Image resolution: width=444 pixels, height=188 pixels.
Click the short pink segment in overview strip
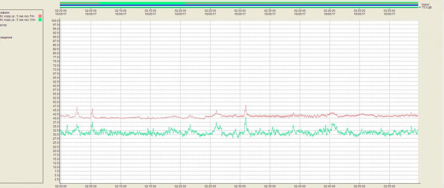[80, 2]
